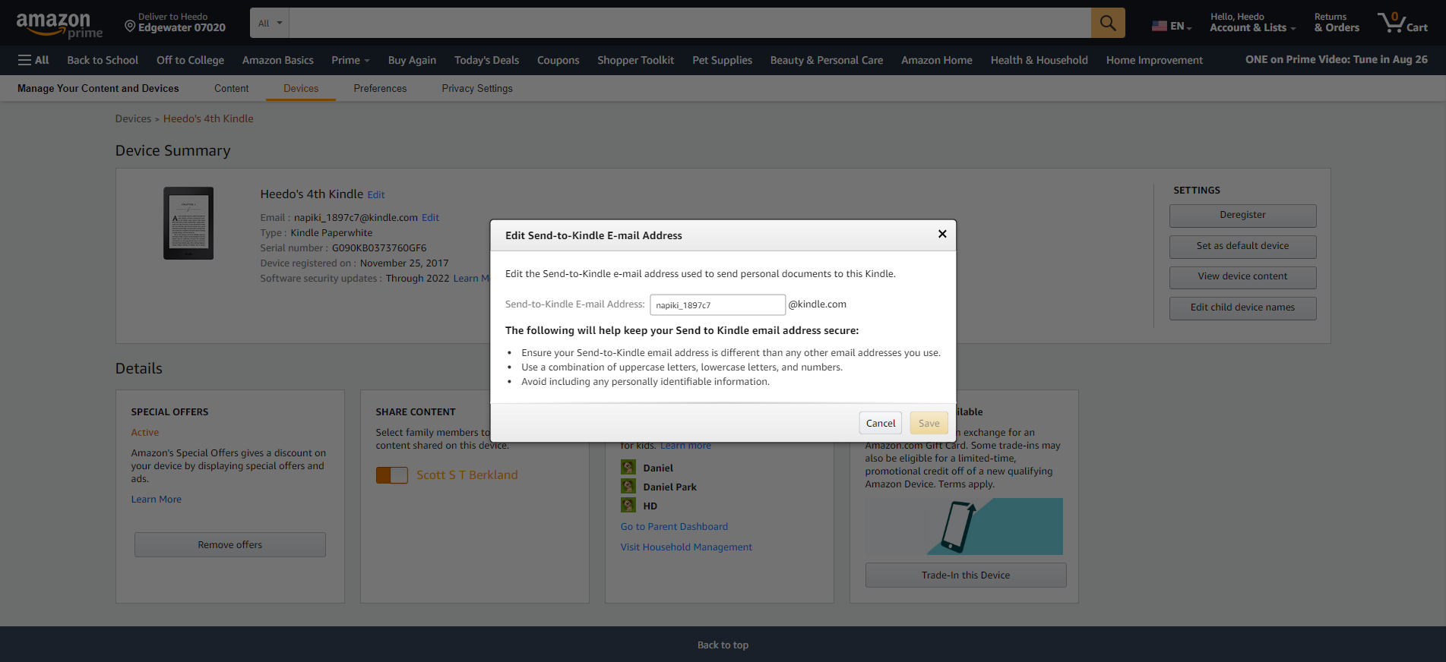Click Active status under Special Offers

point(144,432)
